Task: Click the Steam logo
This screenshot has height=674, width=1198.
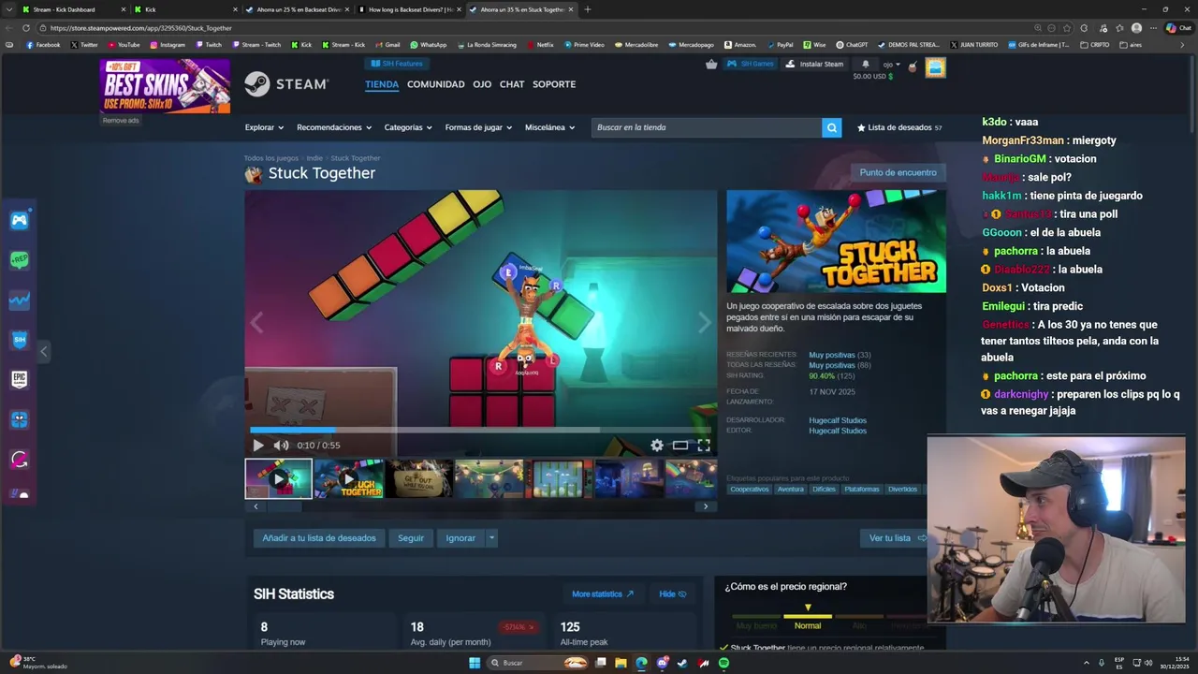Action: 286,84
